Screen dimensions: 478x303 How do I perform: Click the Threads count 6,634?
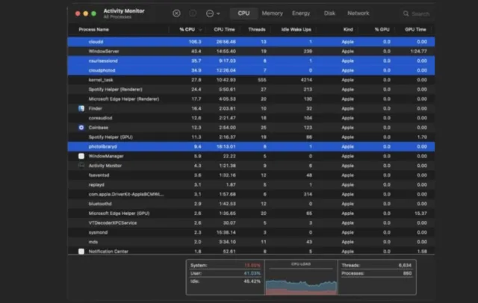[x=405, y=265]
